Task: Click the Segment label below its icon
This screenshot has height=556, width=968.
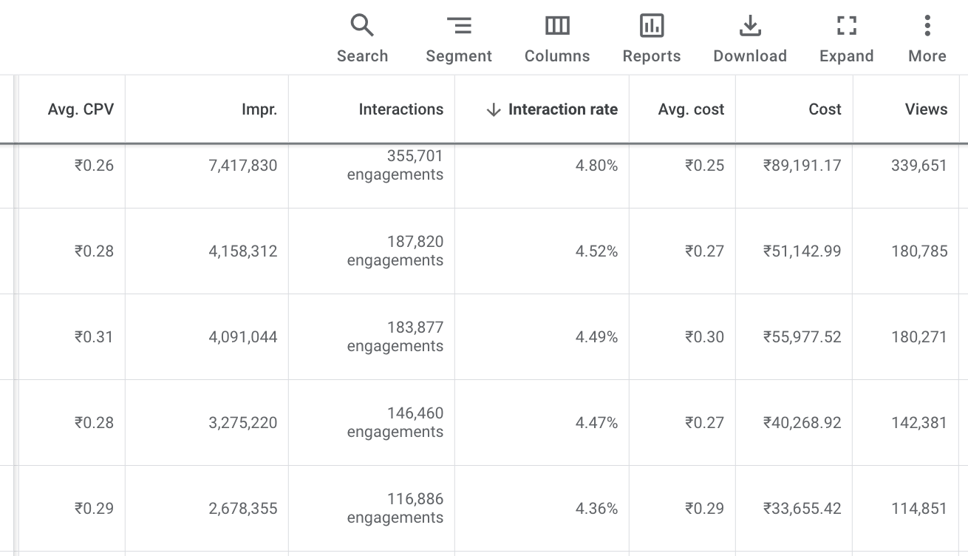Action: 459,55
